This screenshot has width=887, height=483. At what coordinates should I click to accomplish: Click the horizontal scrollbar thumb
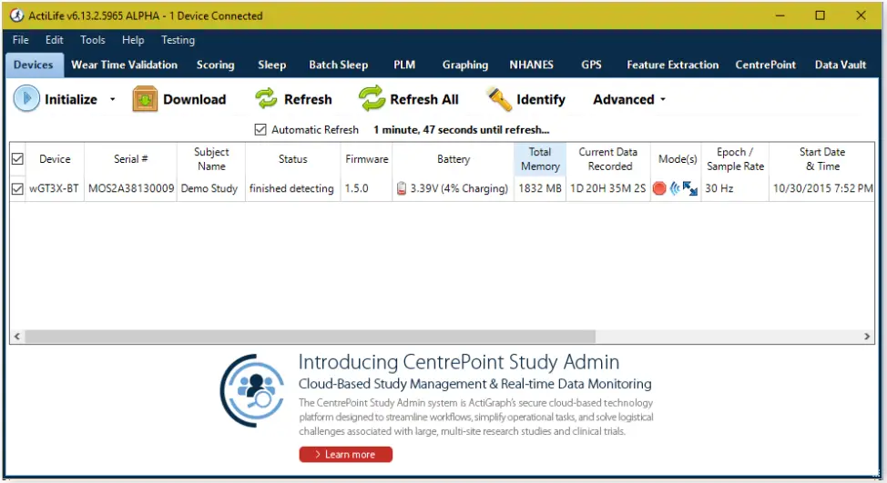pyautogui.click(x=310, y=337)
